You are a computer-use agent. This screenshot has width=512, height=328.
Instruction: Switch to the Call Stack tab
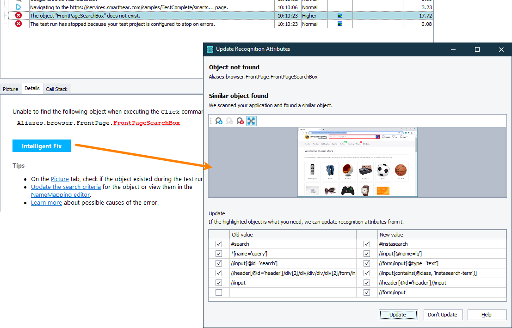point(57,88)
